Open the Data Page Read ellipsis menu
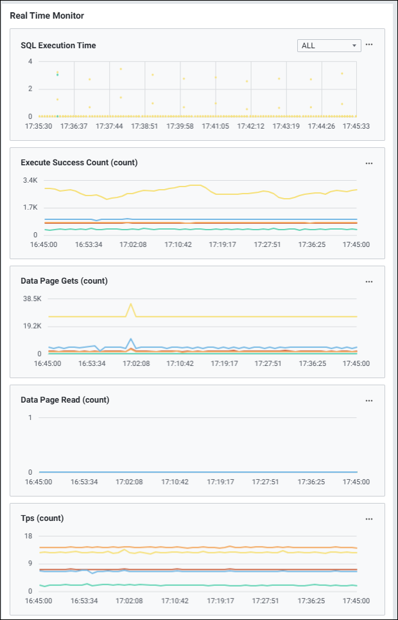This screenshot has height=620, width=398. click(369, 400)
